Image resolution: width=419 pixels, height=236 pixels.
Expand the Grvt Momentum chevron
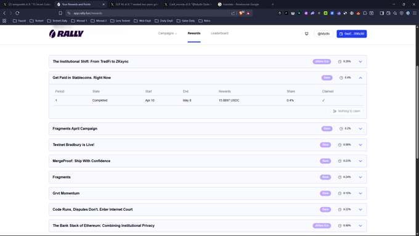click(360, 193)
